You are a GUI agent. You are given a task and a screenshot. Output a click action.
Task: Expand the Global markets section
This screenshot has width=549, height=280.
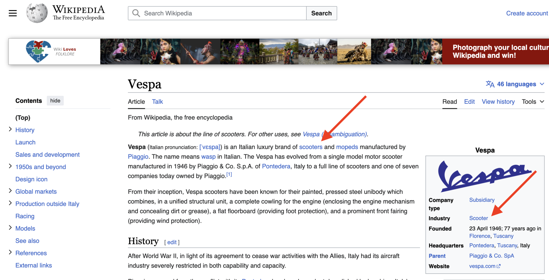[10, 191]
